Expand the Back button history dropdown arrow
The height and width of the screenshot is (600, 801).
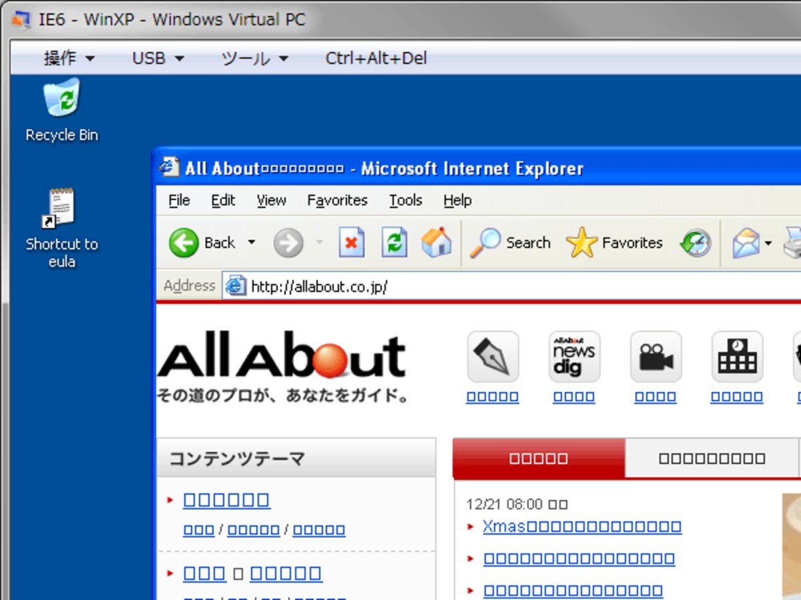coord(252,243)
